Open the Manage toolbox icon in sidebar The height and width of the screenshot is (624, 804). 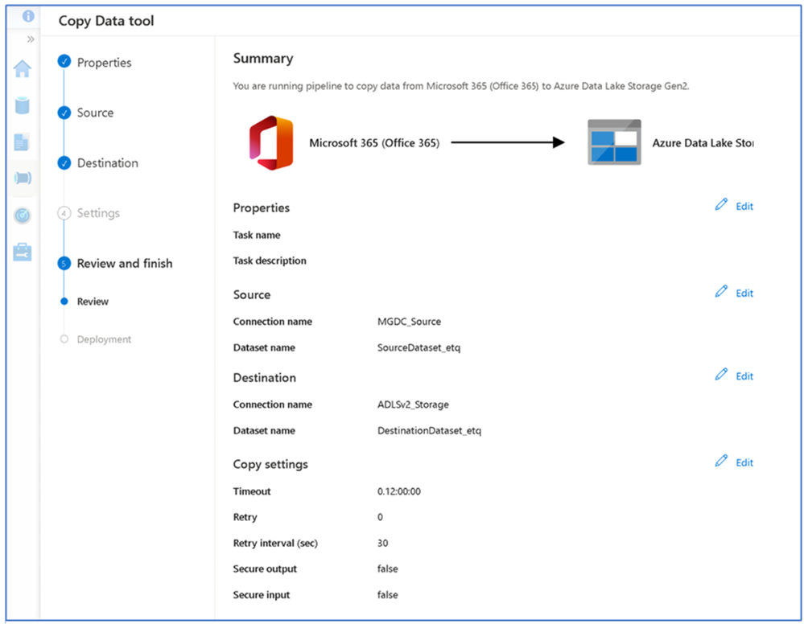(x=22, y=252)
